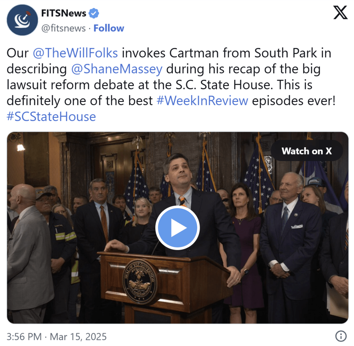Screen dimensions: 354x346
Task: Open the #SCStateHouse hashtag
Action: (x=51, y=116)
